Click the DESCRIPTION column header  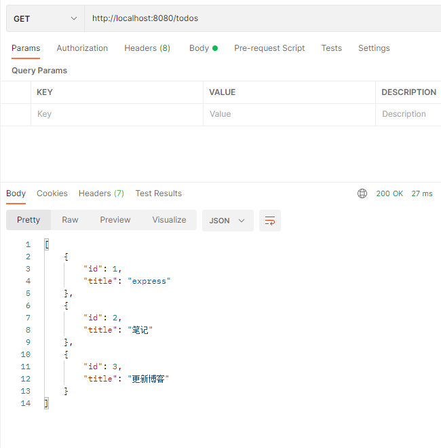408,92
